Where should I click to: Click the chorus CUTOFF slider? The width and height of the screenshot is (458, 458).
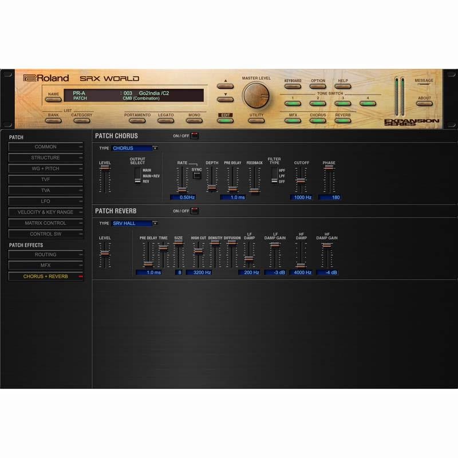(x=301, y=180)
